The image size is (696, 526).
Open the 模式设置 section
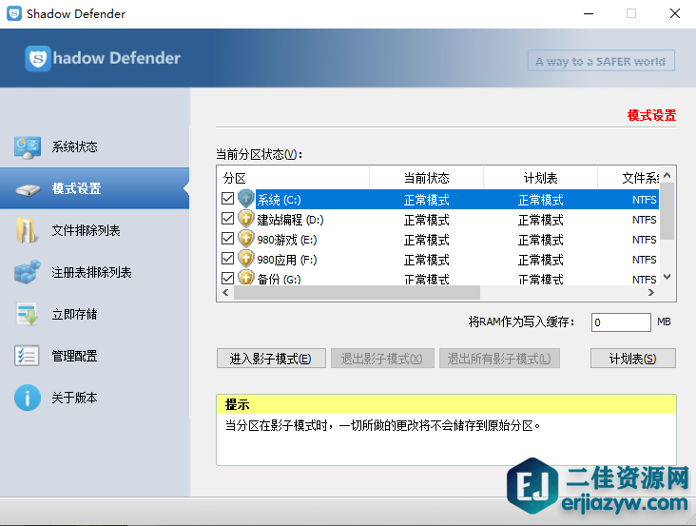pyautogui.click(x=94, y=188)
